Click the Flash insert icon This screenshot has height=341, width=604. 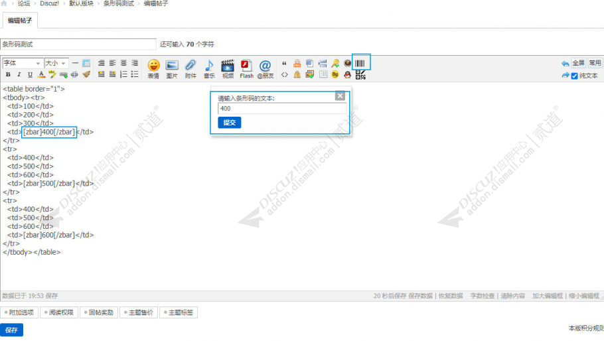(x=246, y=69)
